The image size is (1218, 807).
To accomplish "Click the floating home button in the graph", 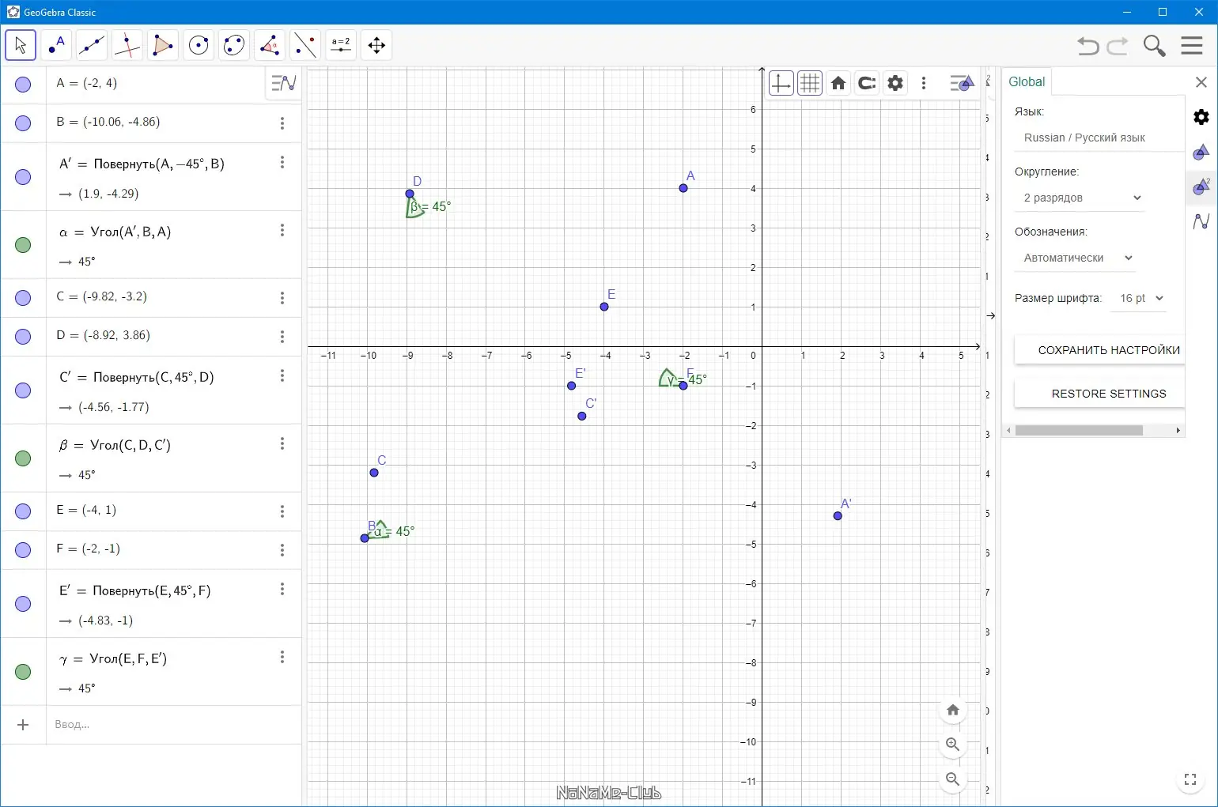I will coord(953,710).
